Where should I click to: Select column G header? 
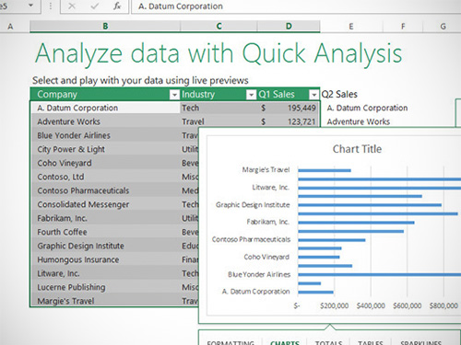(x=443, y=27)
